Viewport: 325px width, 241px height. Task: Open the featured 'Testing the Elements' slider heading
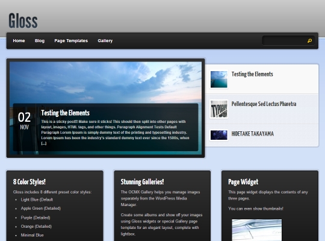point(65,113)
